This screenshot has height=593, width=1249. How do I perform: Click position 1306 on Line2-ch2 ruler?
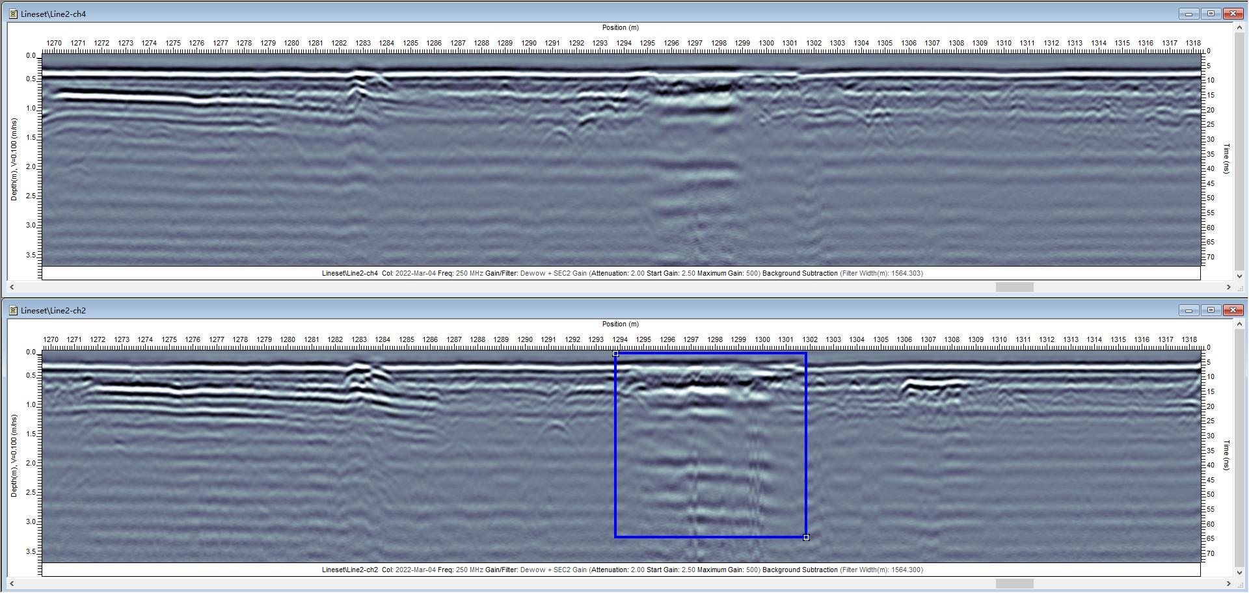(x=904, y=339)
